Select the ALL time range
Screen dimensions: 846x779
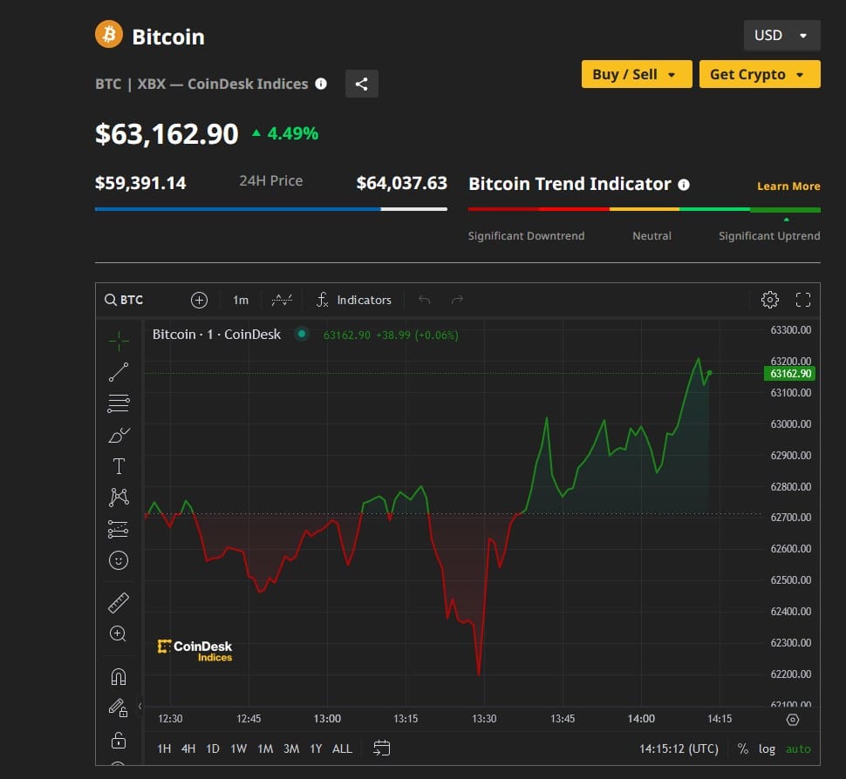click(342, 749)
